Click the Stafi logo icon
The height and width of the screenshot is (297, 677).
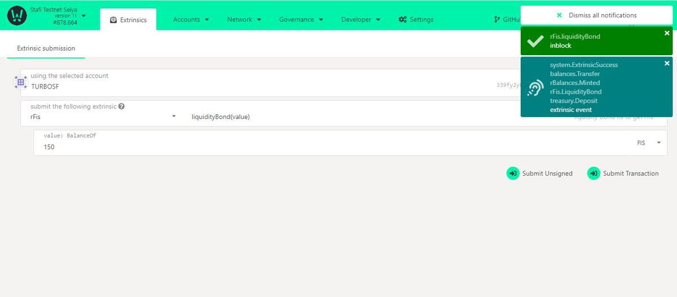point(17,16)
